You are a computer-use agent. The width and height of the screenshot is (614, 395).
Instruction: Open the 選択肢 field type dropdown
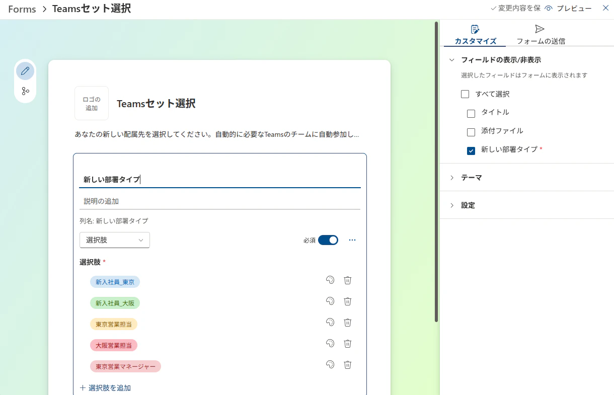pos(115,240)
